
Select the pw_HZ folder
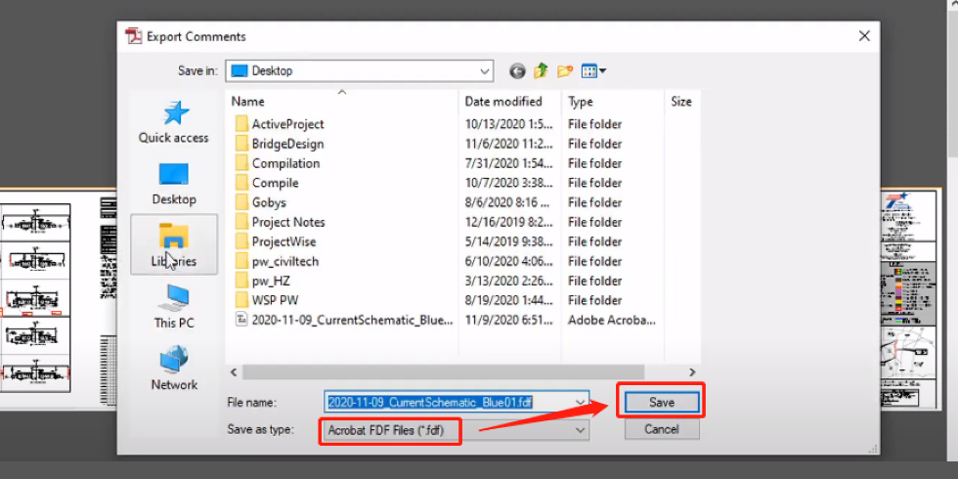click(x=271, y=281)
